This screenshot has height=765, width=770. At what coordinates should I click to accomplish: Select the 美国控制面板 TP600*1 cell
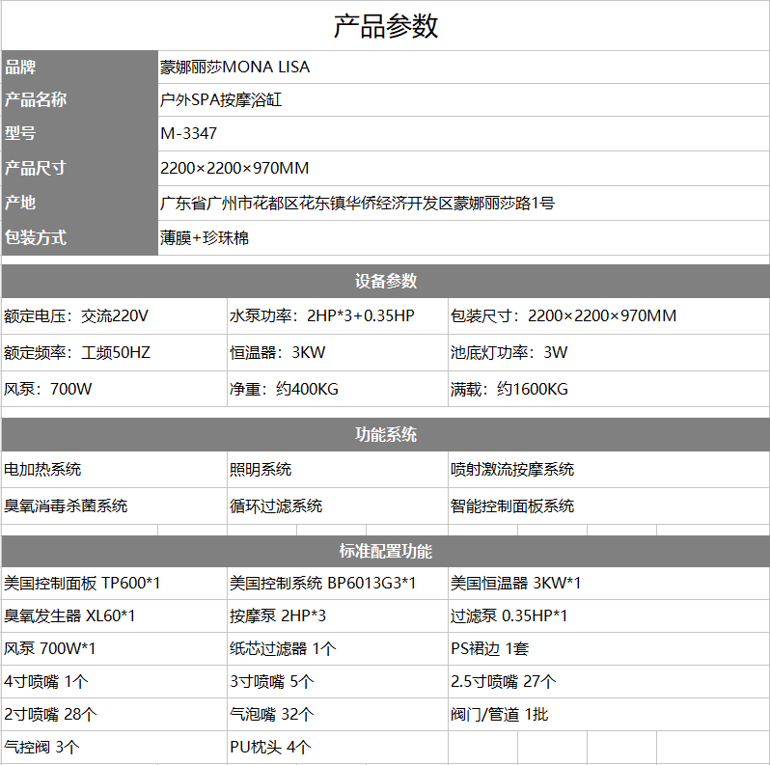(83, 584)
